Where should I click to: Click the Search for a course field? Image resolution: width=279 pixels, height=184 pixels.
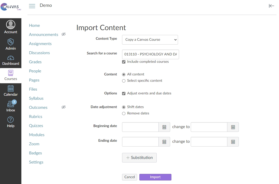pyautogui.click(x=150, y=54)
